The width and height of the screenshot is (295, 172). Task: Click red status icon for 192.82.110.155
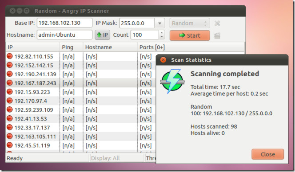10,56
